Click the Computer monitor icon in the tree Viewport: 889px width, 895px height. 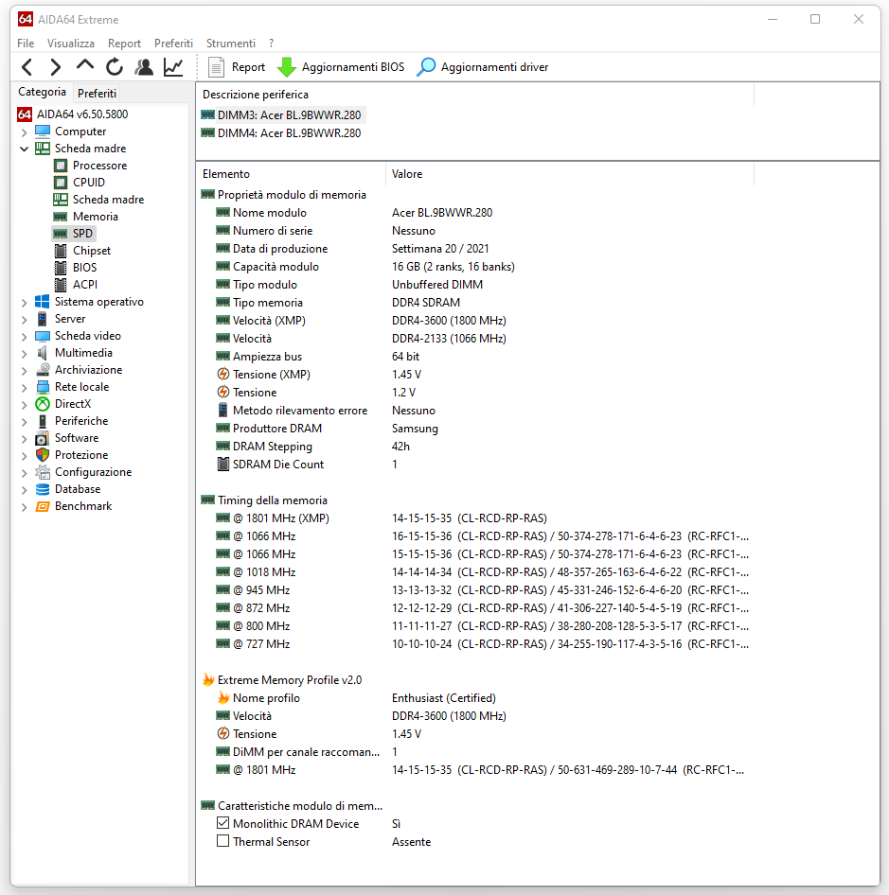click(x=43, y=132)
